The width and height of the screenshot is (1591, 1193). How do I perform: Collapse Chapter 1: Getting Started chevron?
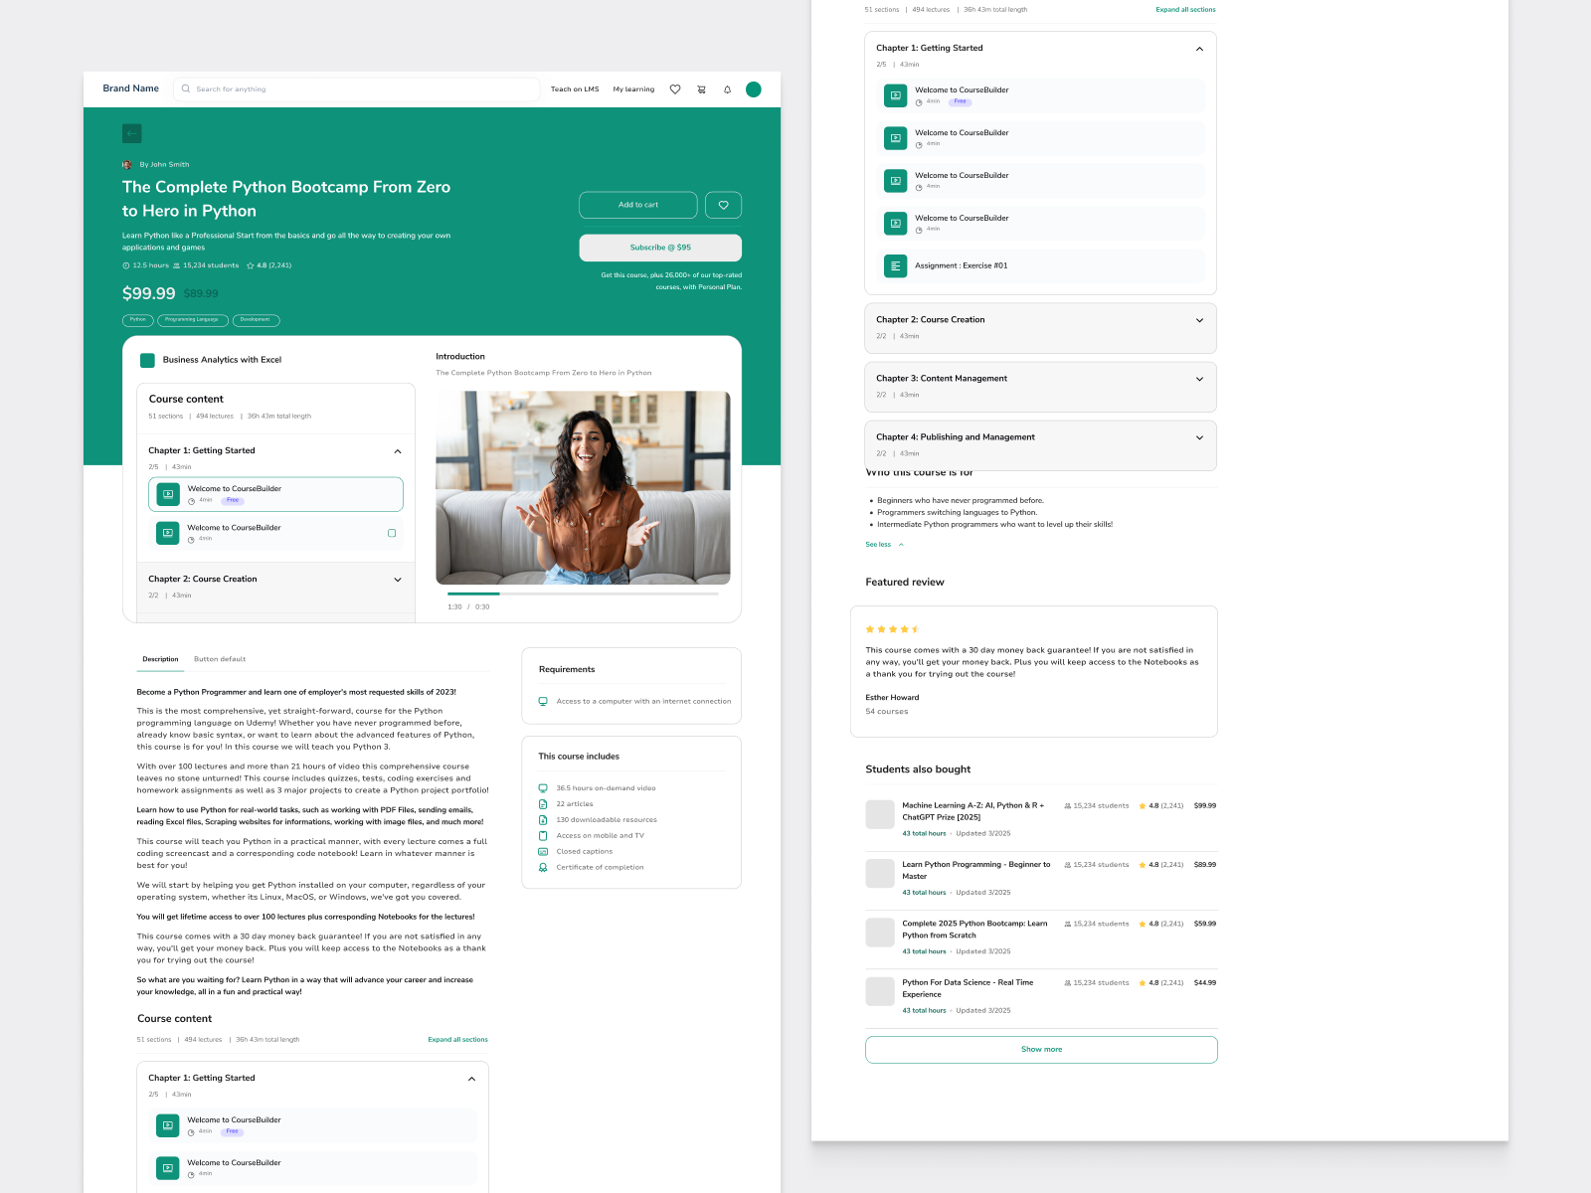(1199, 48)
